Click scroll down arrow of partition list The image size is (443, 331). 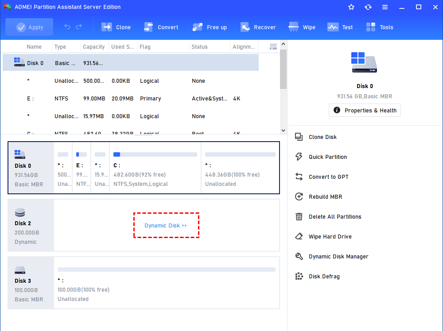284,131
